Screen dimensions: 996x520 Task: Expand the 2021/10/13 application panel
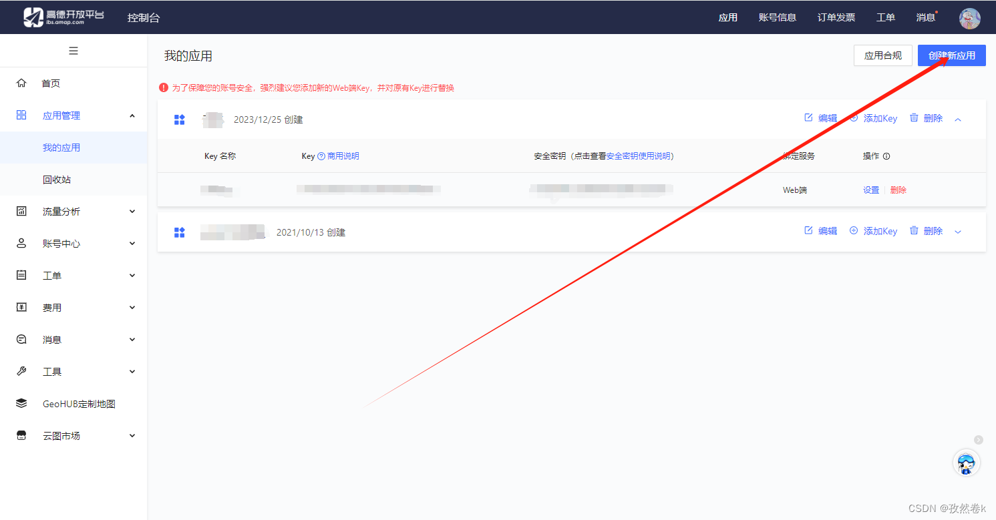[x=958, y=232]
